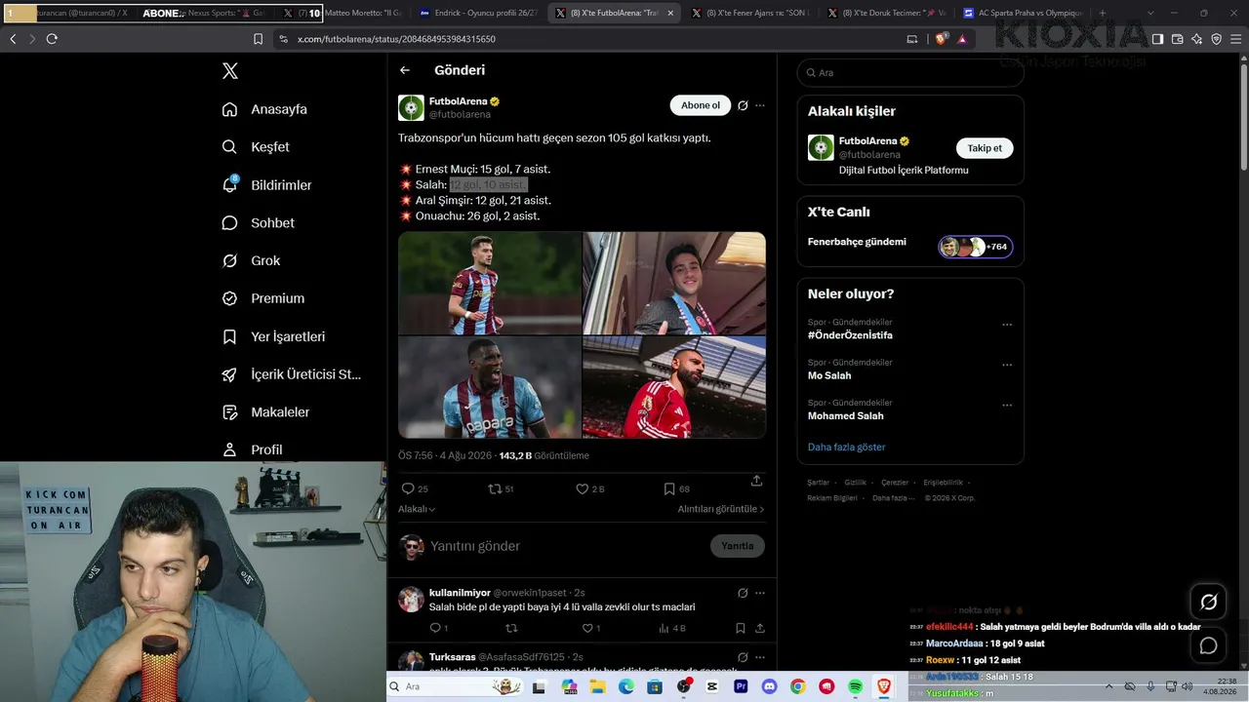1249x702 pixels.
Task: Open the Anasayfa home icon in sidebar
Action: click(x=230, y=109)
